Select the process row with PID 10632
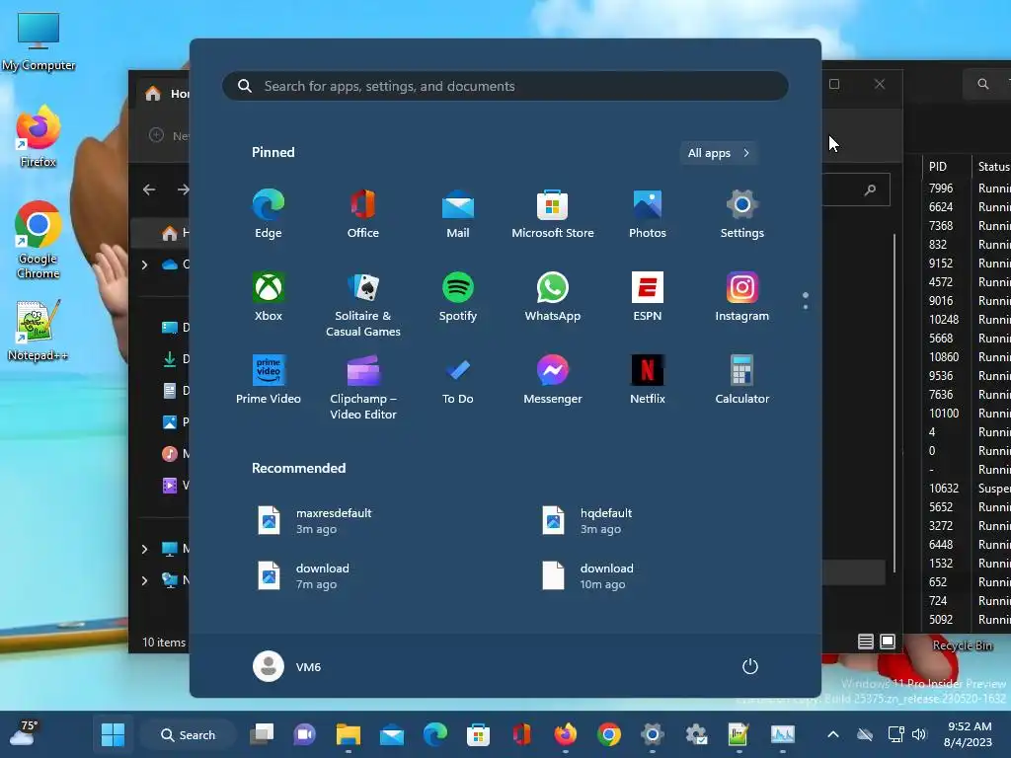This screenshot has height=758, width=1011. point(968,489)
